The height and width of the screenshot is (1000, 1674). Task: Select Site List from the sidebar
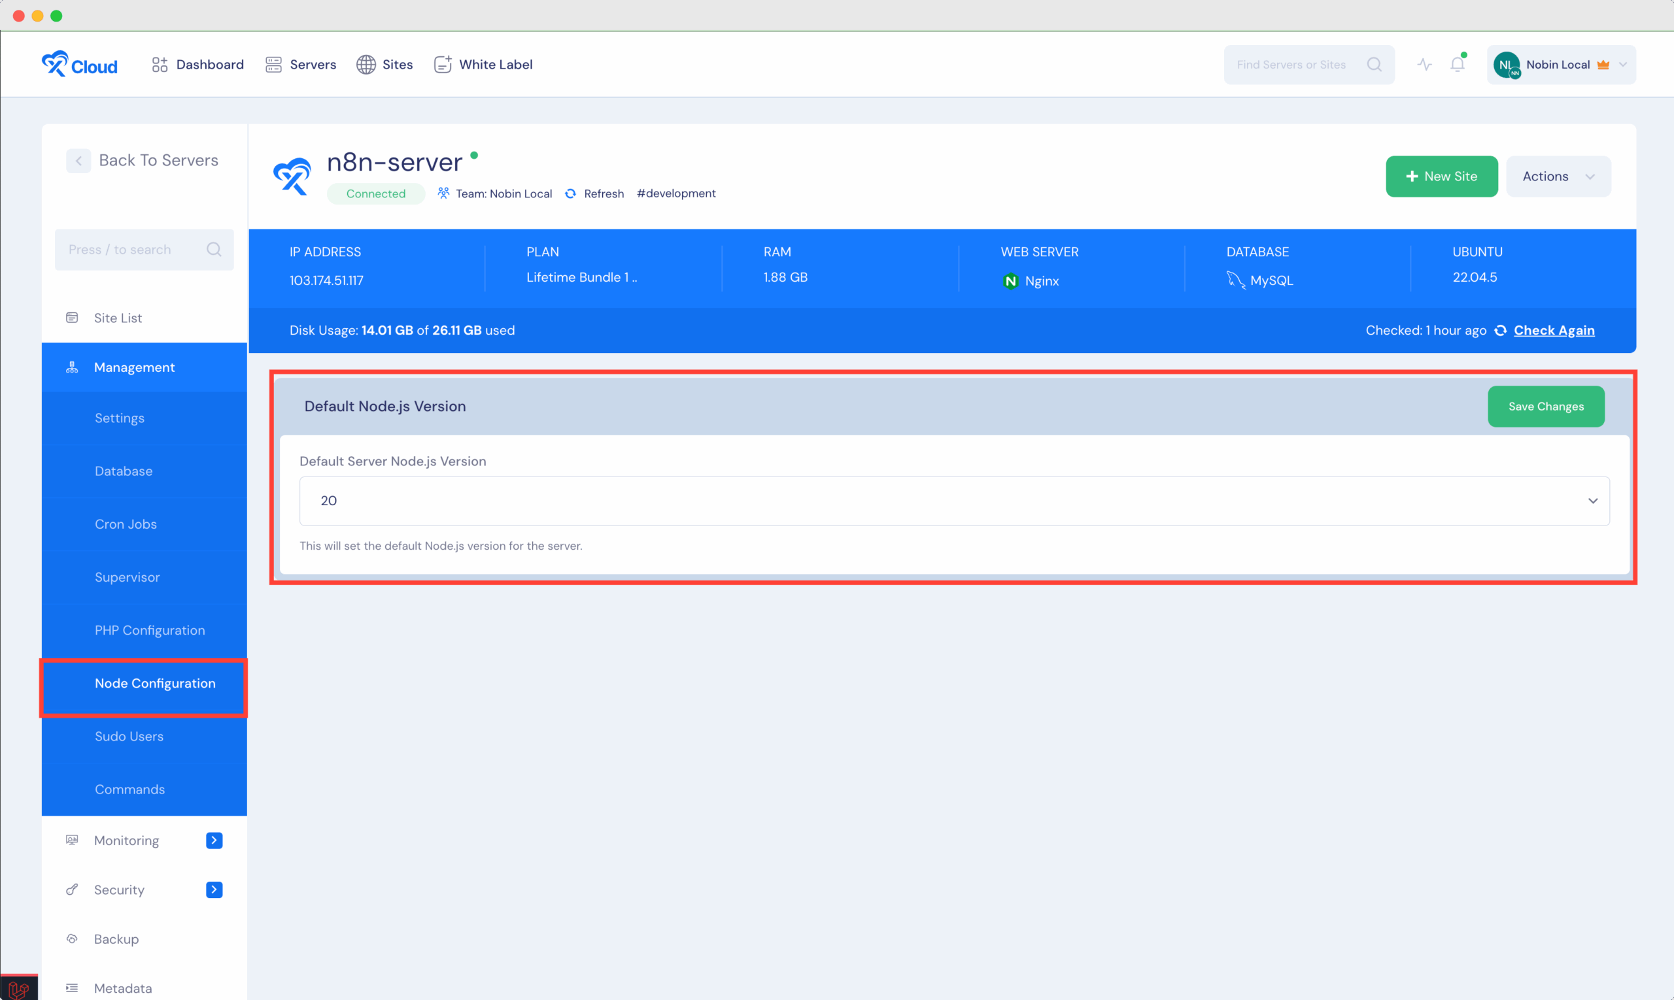tap(118, 318)
